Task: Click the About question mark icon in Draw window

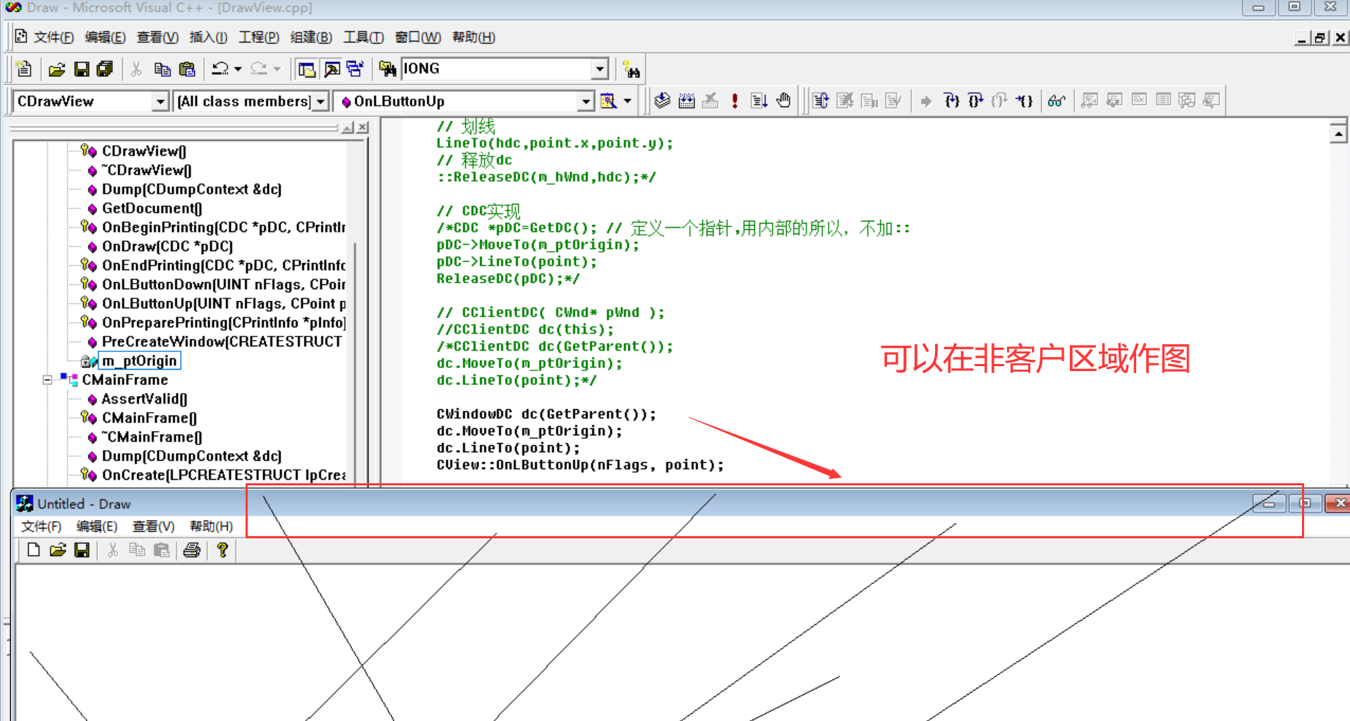Action: click(x=222, y=550)
